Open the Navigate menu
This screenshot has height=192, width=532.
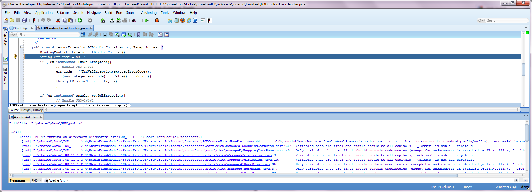94,13
